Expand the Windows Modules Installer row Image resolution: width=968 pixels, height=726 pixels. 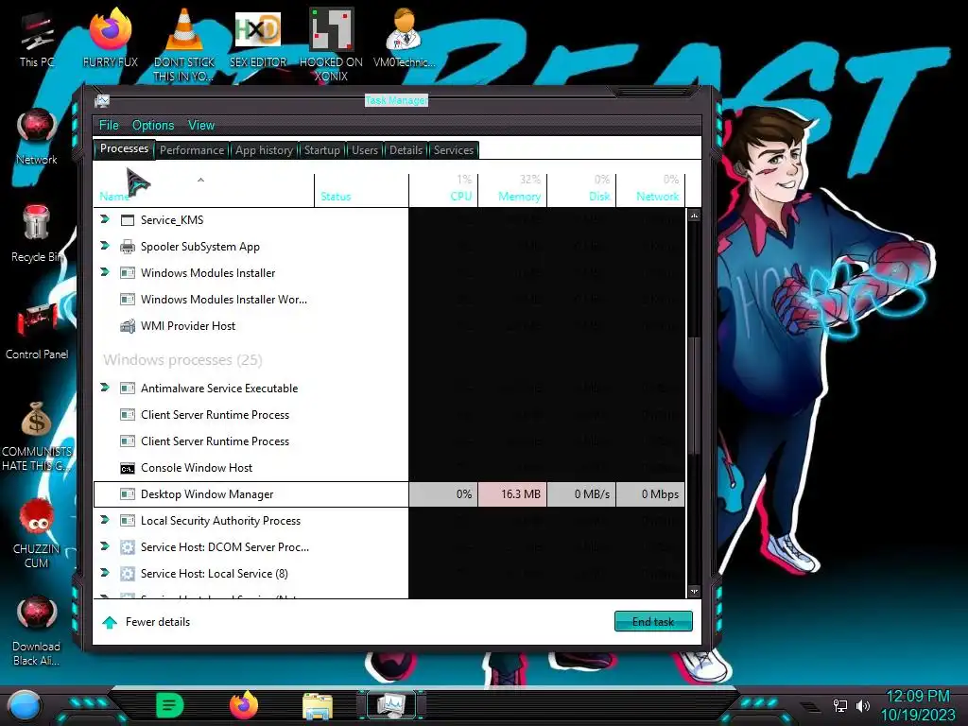(105, 271)
